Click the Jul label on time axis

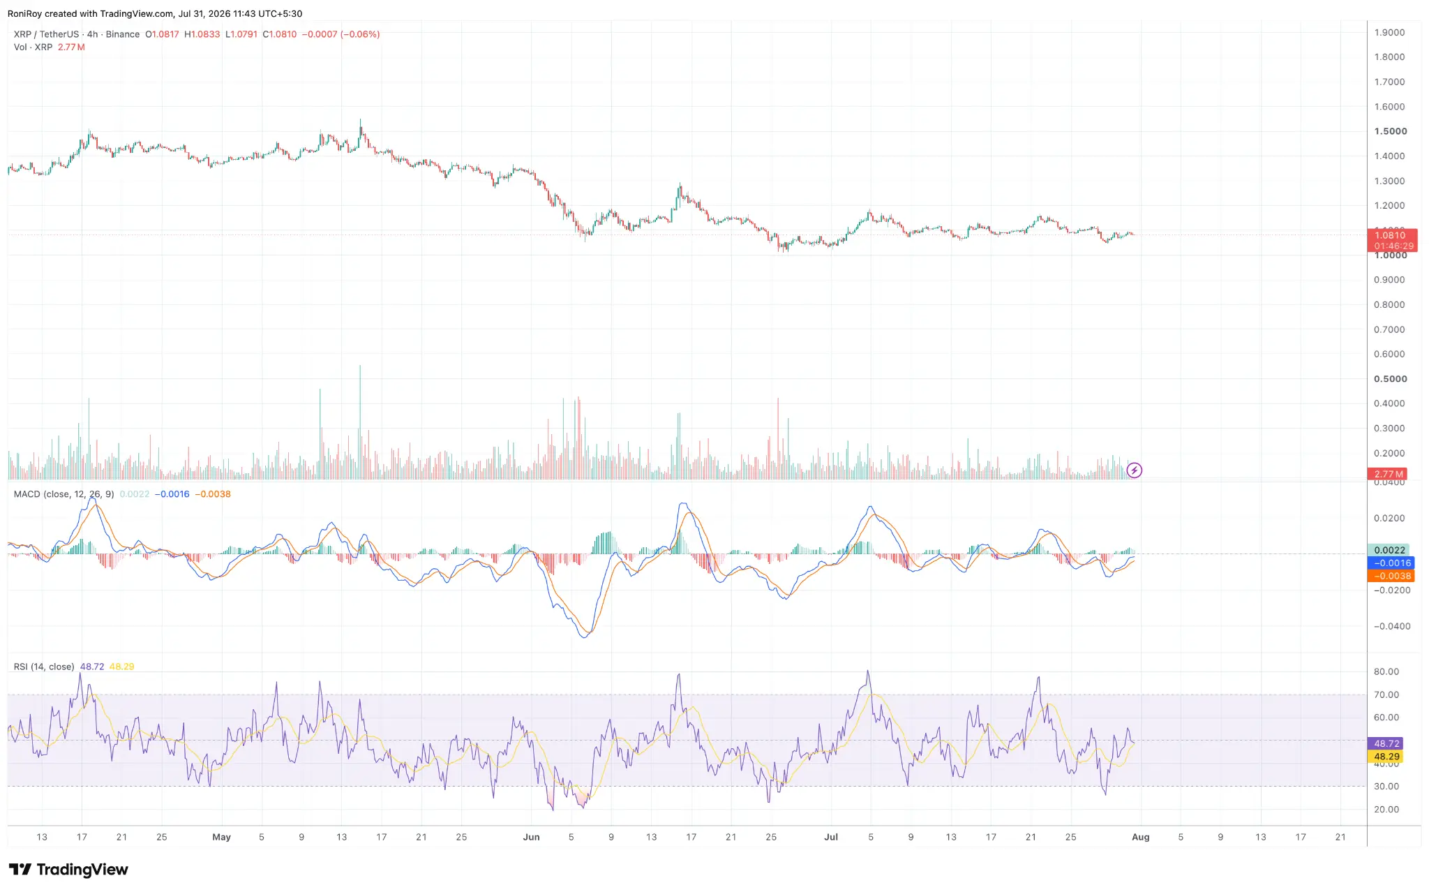(x=831, y=837)
